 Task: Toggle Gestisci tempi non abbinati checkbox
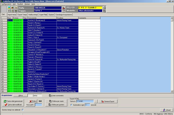tap(23, 110)
